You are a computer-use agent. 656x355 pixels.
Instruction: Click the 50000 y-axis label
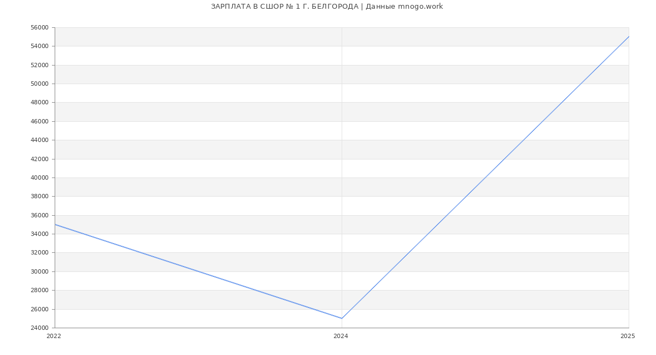(x=39, y=84)
